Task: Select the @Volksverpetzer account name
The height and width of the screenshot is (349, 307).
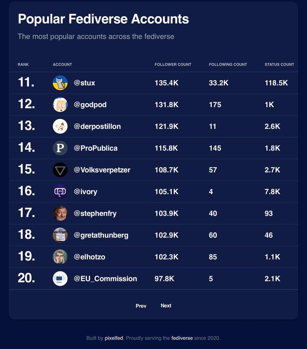Action: [102, 170]
